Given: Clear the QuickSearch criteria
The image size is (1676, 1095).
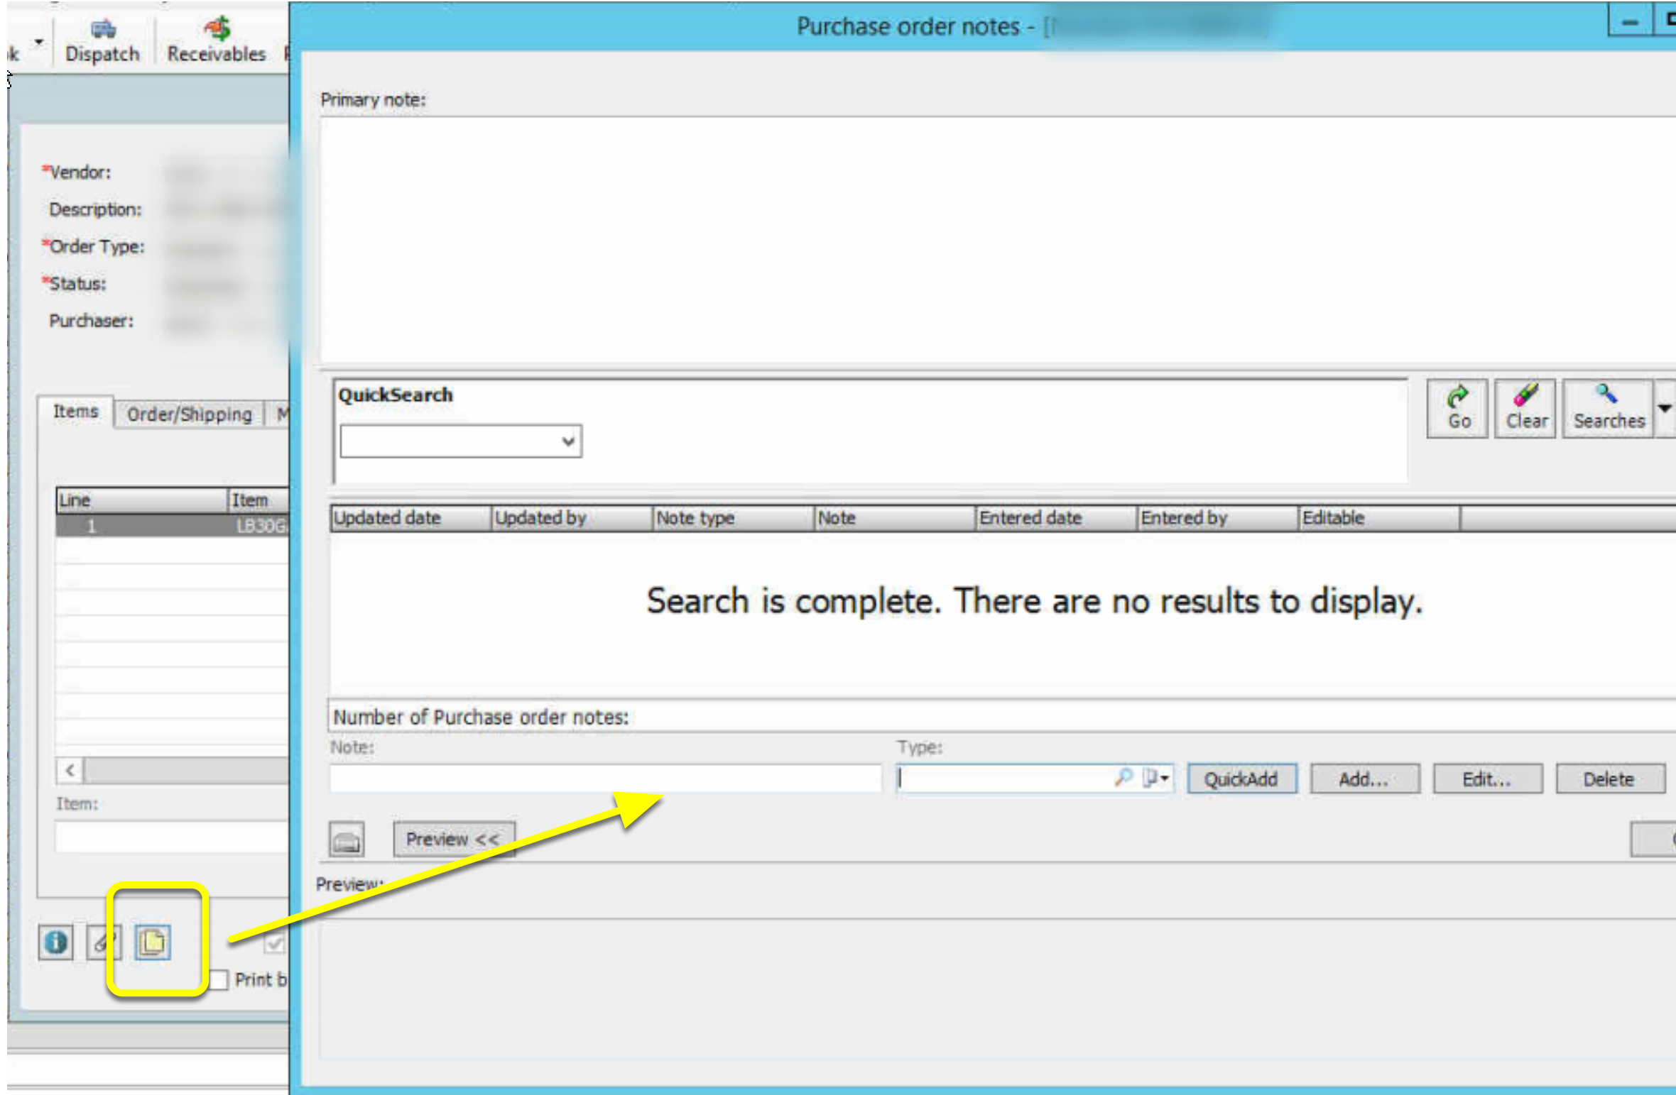Looking at the screenshot, I should pyautogui.click(x=1525, y=409).
